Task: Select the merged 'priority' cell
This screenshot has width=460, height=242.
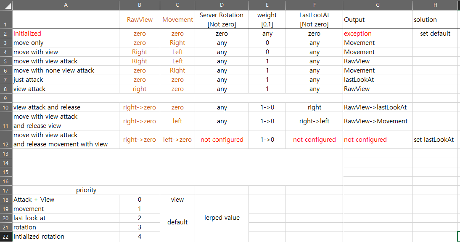Action: click(x=86, y=190)
